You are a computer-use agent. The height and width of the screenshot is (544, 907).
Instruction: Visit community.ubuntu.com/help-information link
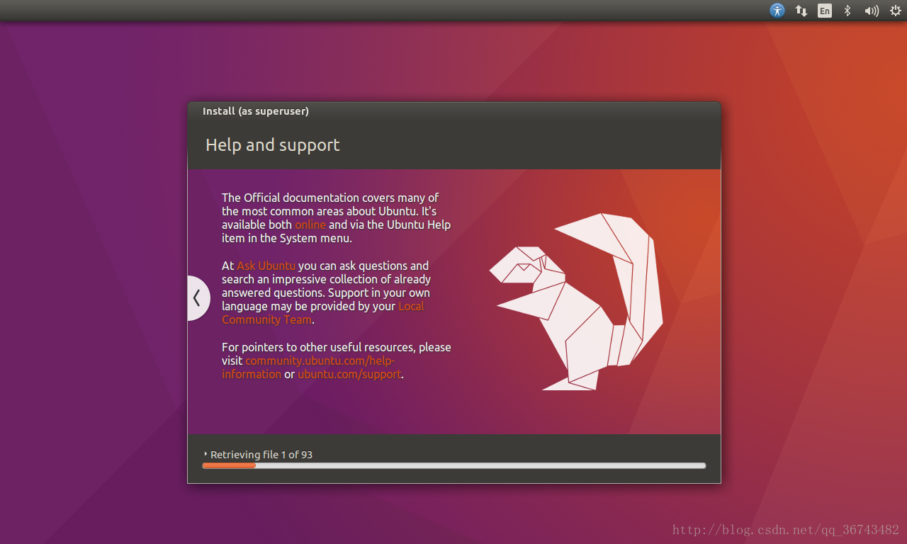click(x=308, y=367)
